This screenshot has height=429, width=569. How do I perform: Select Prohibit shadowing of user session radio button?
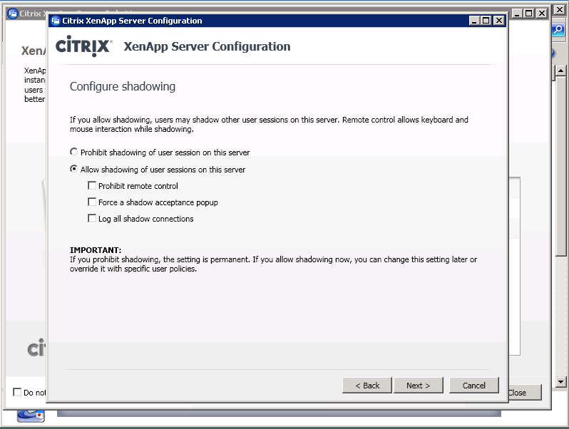73,152
